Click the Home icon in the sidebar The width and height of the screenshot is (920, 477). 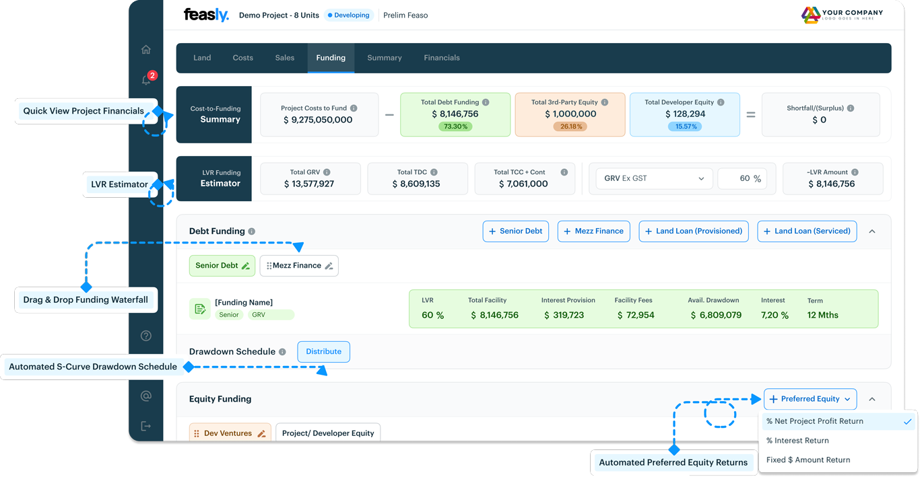point(146,49)
